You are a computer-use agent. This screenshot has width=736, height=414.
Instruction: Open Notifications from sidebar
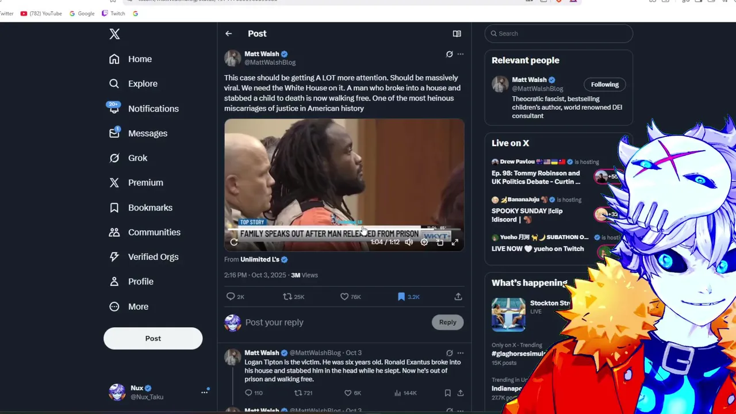click(x=144, y=109)
